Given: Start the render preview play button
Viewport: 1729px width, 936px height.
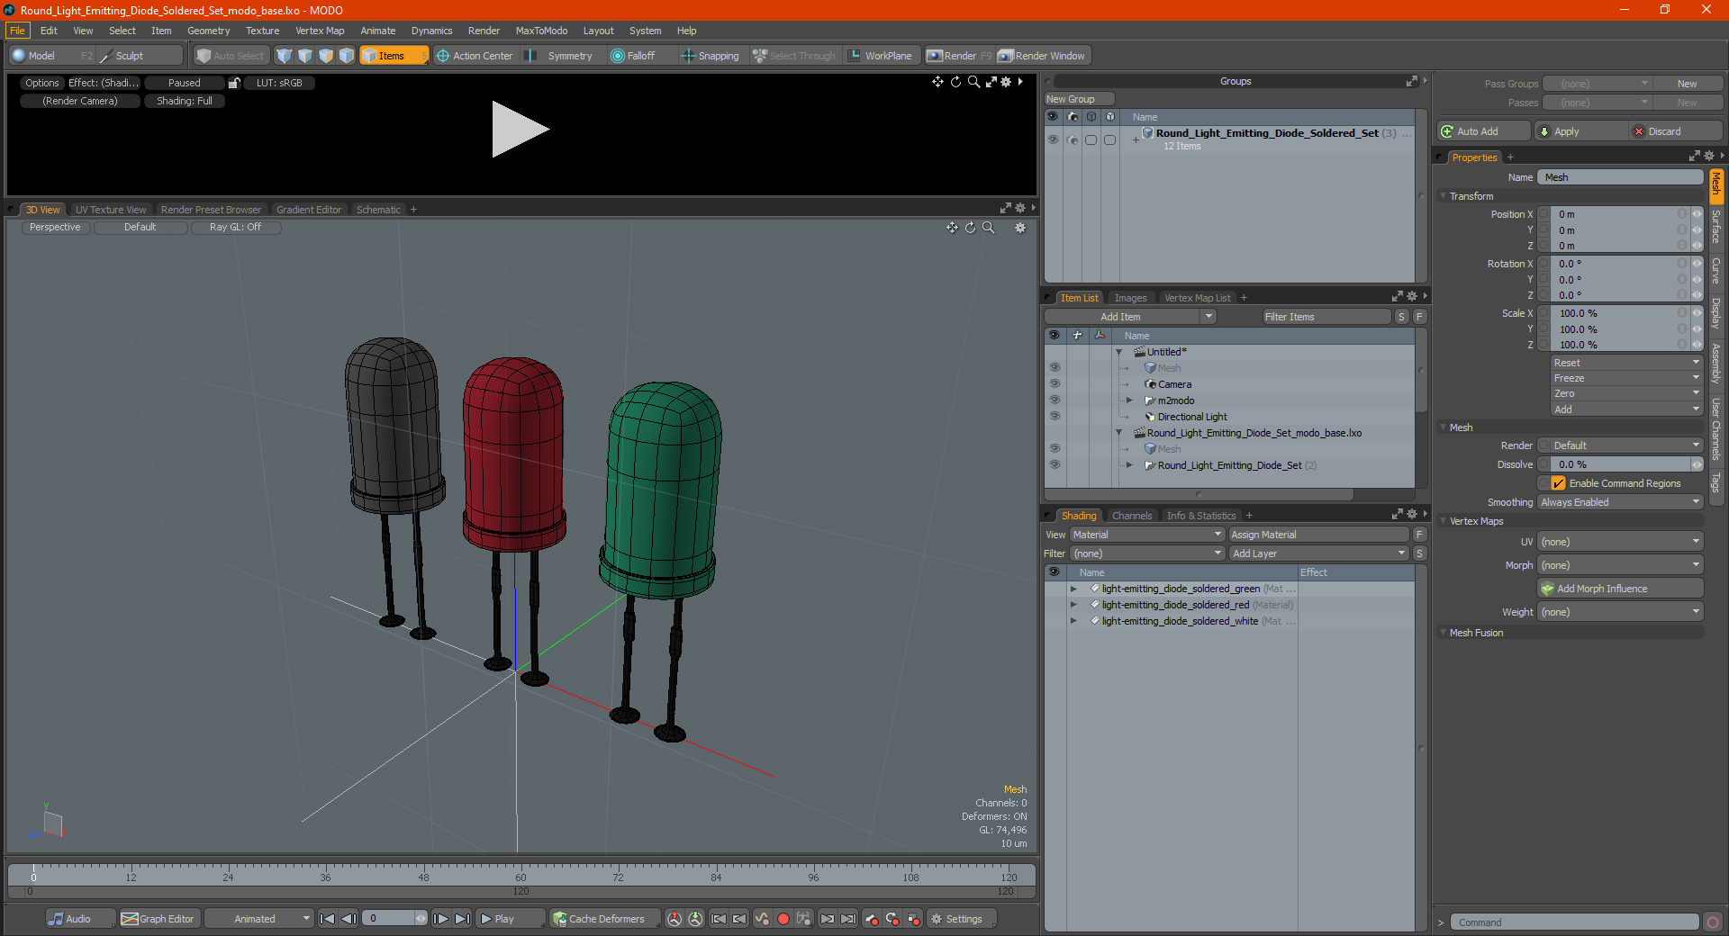Looking at the screenshot, I should click(520, 130).
